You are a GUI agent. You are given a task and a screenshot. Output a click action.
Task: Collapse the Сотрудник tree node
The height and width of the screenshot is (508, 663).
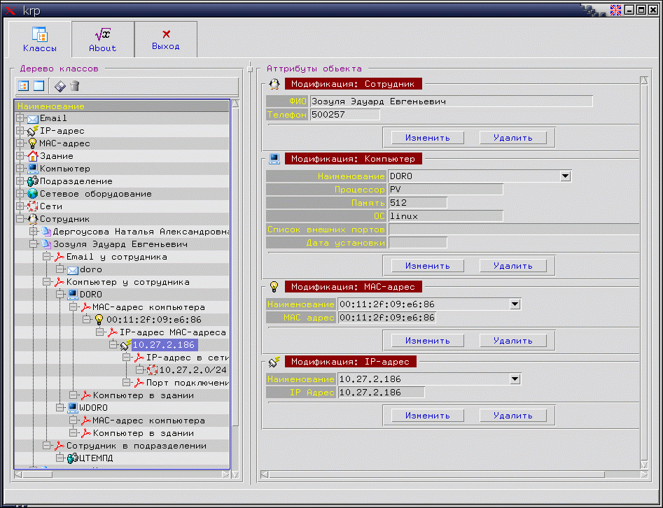point(20,219)
